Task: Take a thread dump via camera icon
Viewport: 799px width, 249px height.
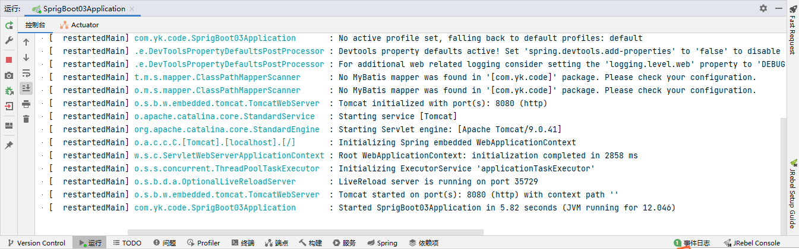Action: click(x=9, y=75)
